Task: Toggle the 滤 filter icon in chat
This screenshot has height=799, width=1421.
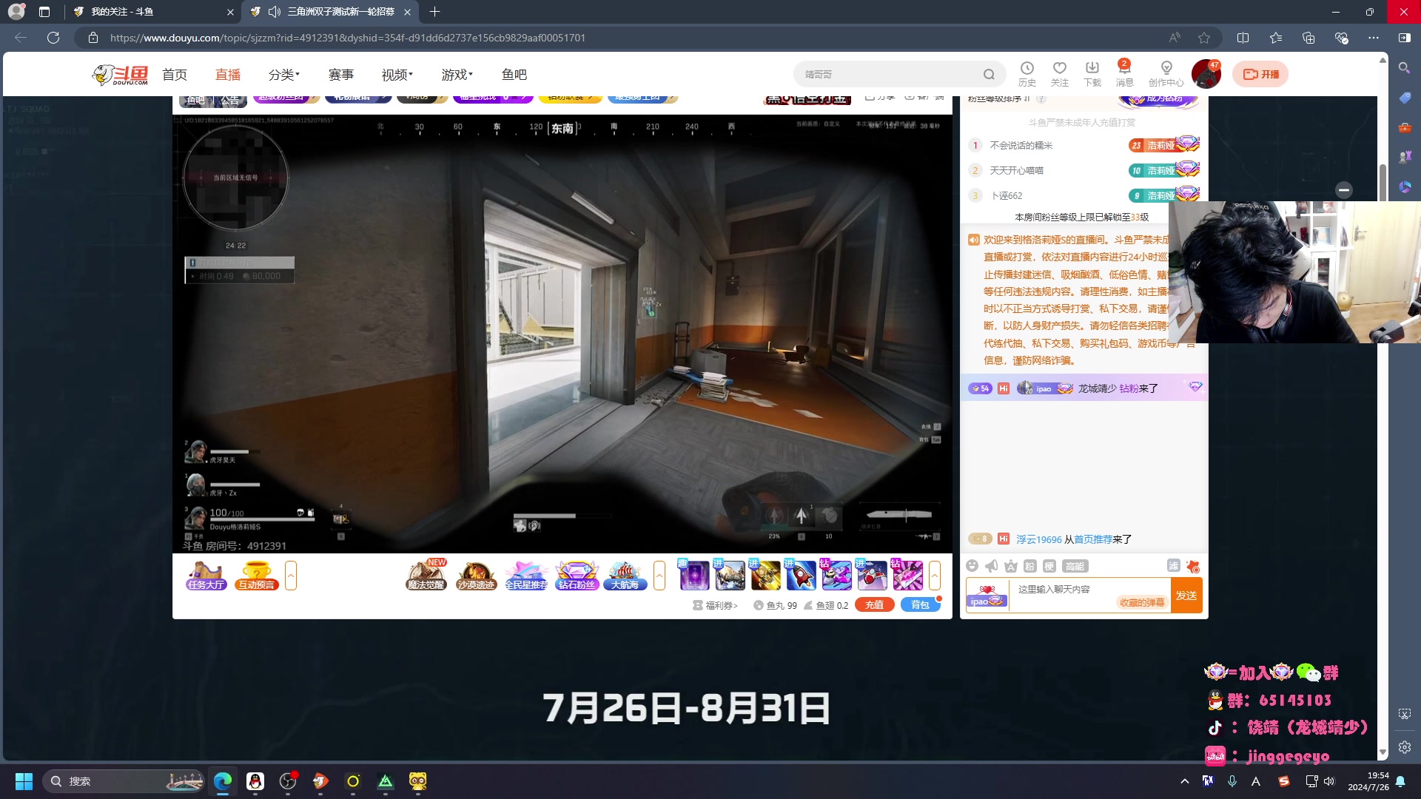Action: pyautogui.click(x=1173, y=565)
